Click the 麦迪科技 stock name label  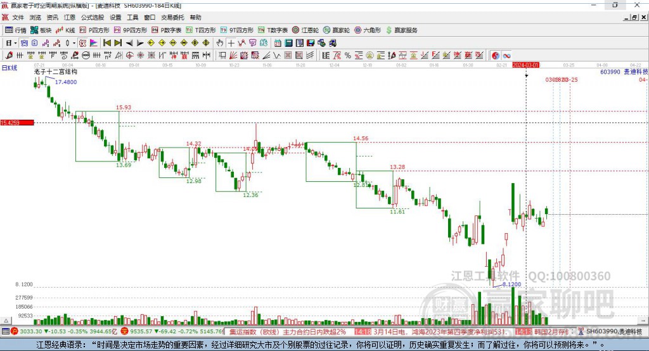click(636, 72)
